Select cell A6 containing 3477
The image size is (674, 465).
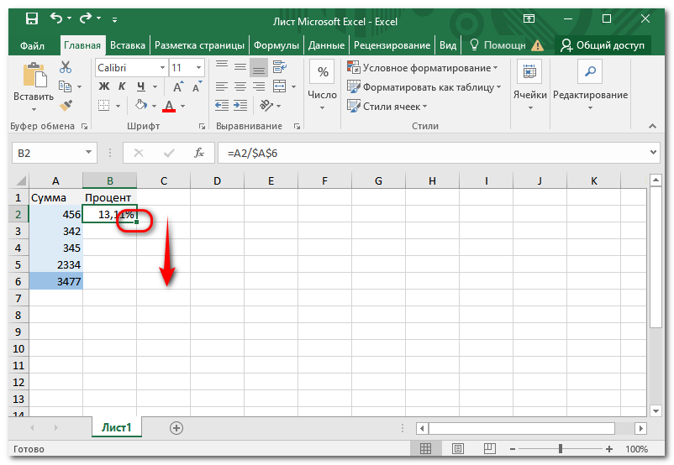(55, 282)
